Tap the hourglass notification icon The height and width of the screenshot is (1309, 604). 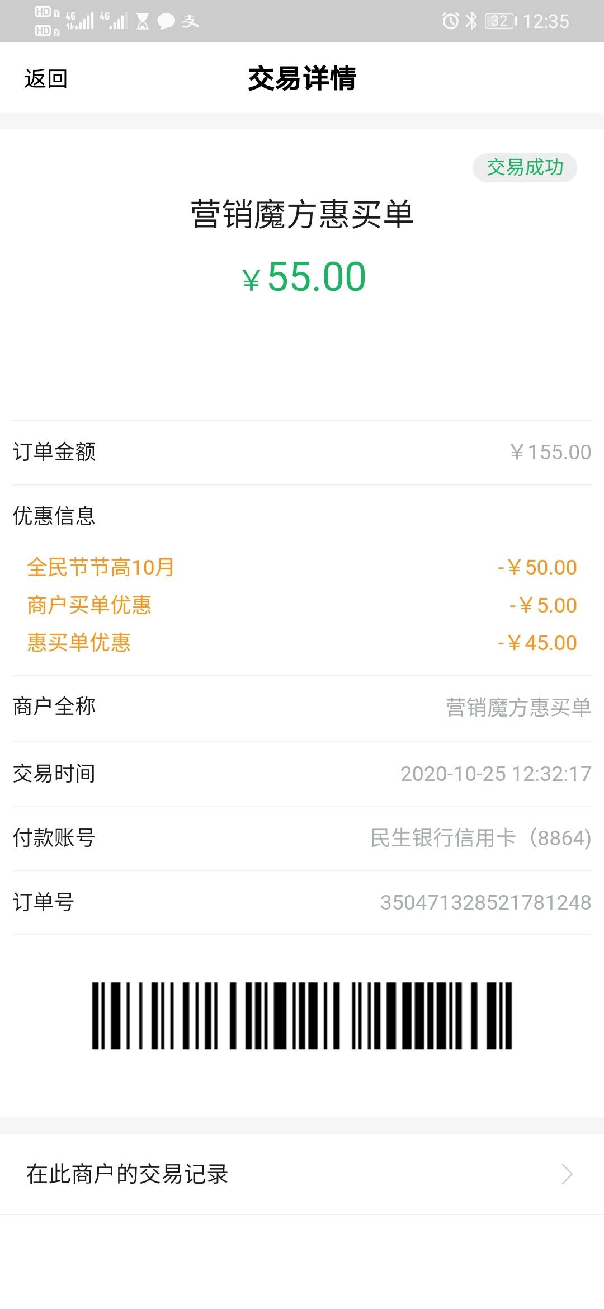143,21
